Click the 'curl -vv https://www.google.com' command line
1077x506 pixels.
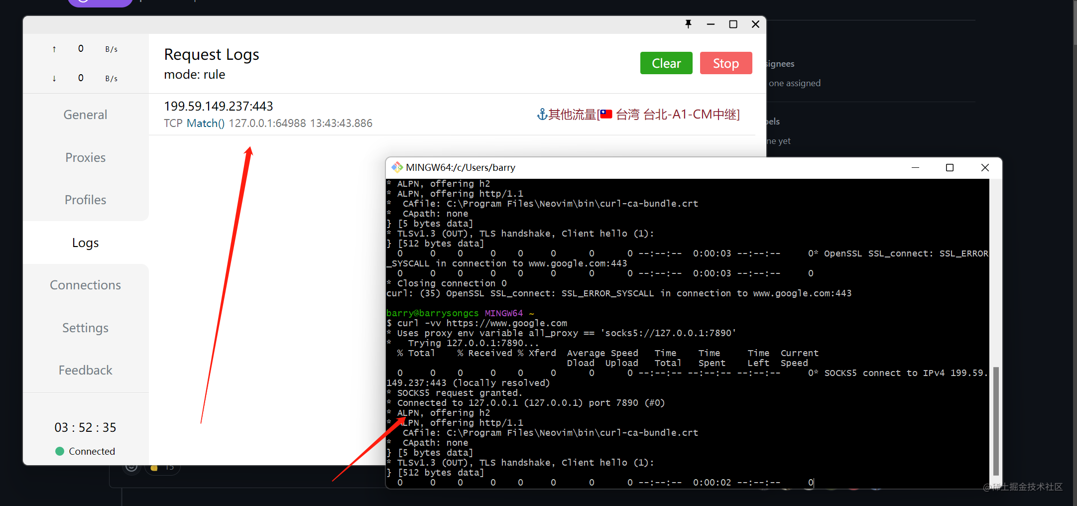pyautogui.click(x=482, y=323)
